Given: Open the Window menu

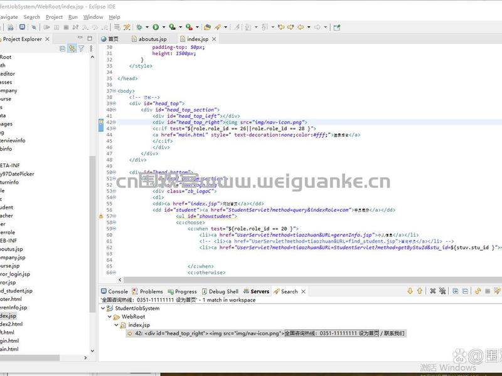Looking at the screenshot, I should (93, 17).
